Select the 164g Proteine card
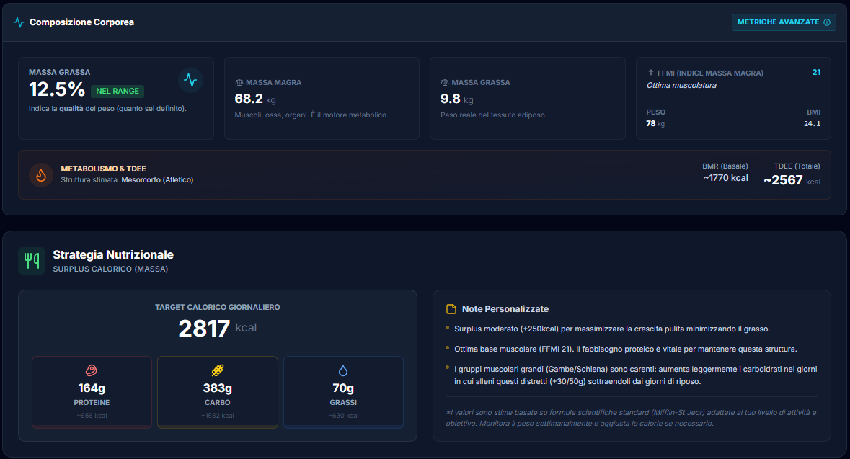The width and height of the screenshot is (850, 459). click(92, 392)
